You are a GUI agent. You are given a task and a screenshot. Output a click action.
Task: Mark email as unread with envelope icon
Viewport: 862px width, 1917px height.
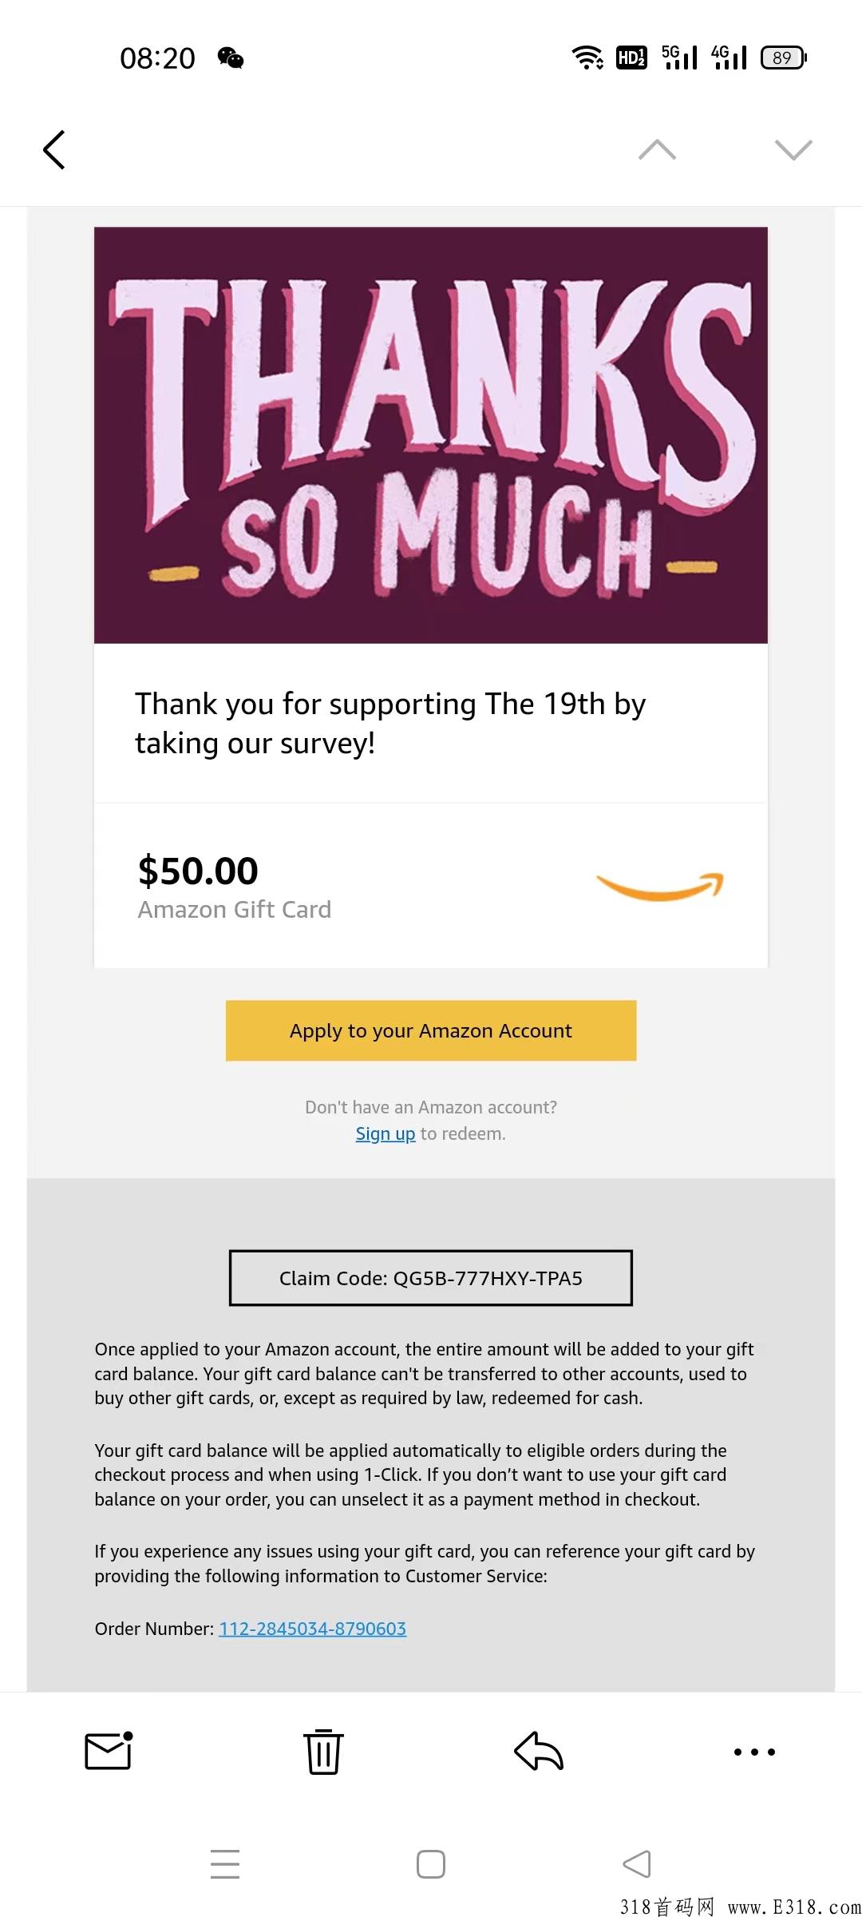(x=109, y=1751)
